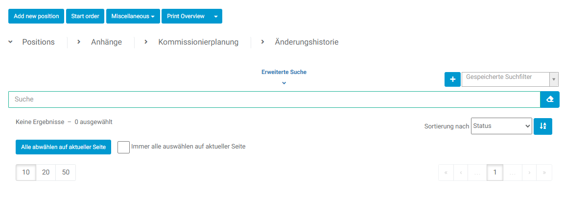Open the 'Sortierung nach' Status dropdown

[501, 126]
